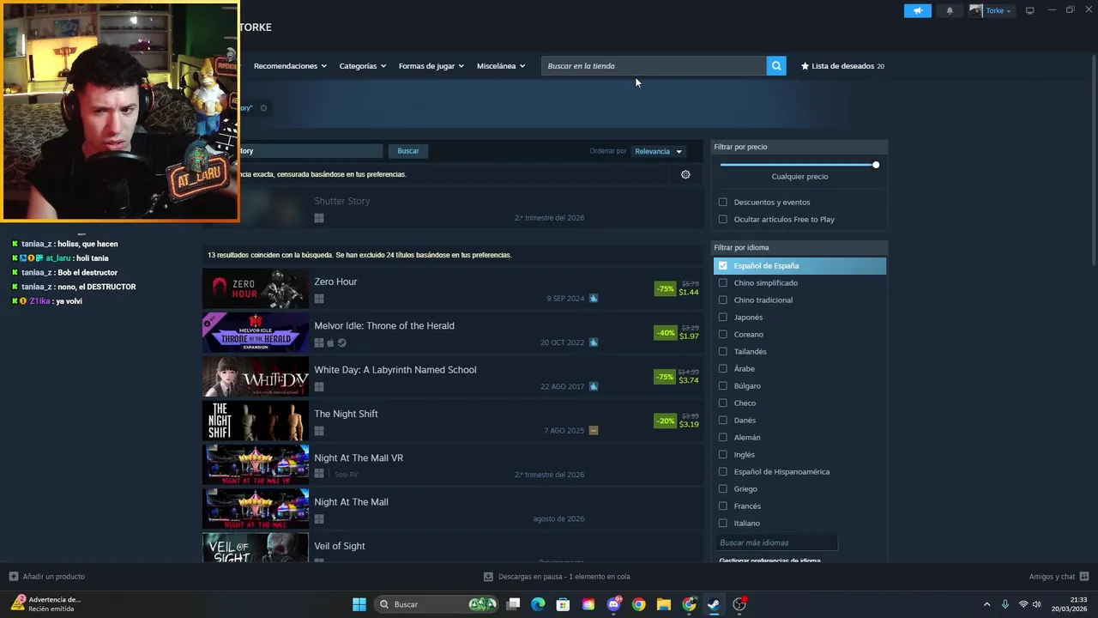Open the Categorías menu
The height and width of the screenshot is (618, 1098).
[x=362, y=66]
